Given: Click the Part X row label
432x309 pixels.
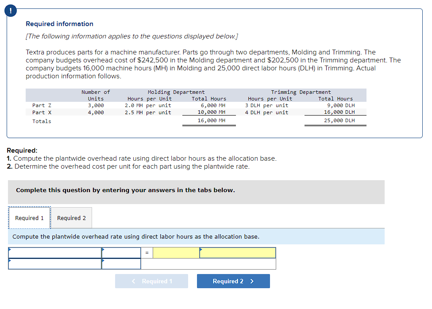Looking at the screenshot, I should (42, 112).
